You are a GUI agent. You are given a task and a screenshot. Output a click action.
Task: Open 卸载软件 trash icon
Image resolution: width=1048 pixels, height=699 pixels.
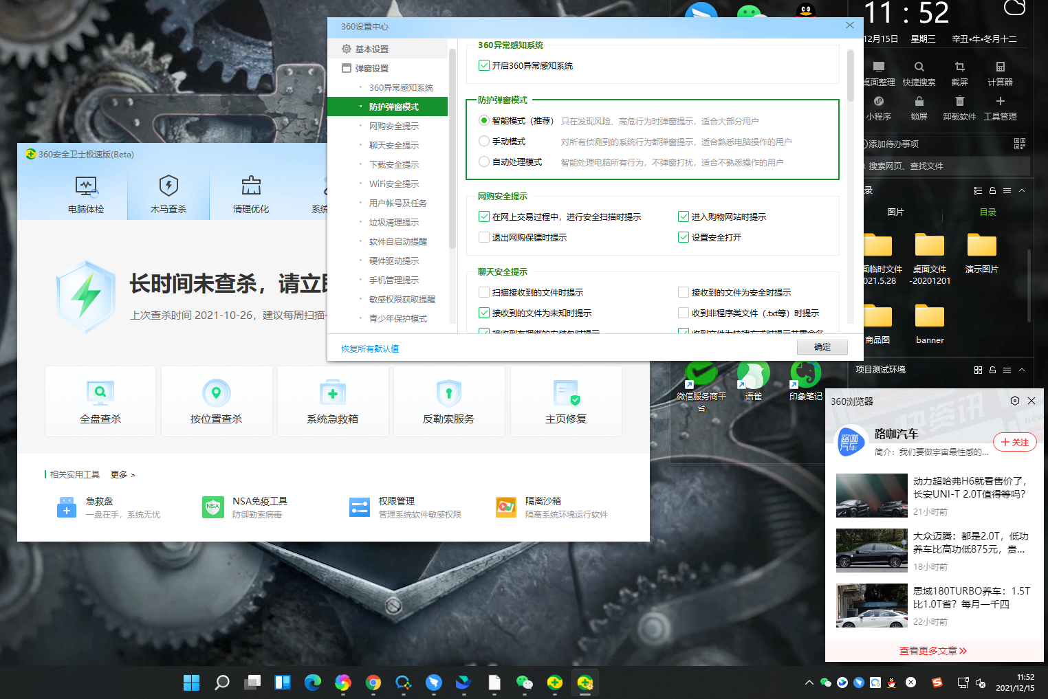point(960,101)
